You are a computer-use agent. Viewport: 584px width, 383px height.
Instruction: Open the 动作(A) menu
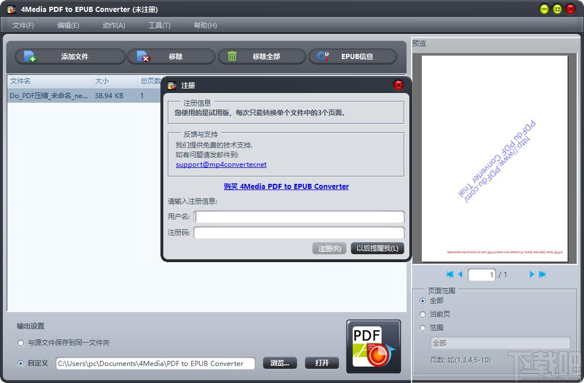[113, 26]
